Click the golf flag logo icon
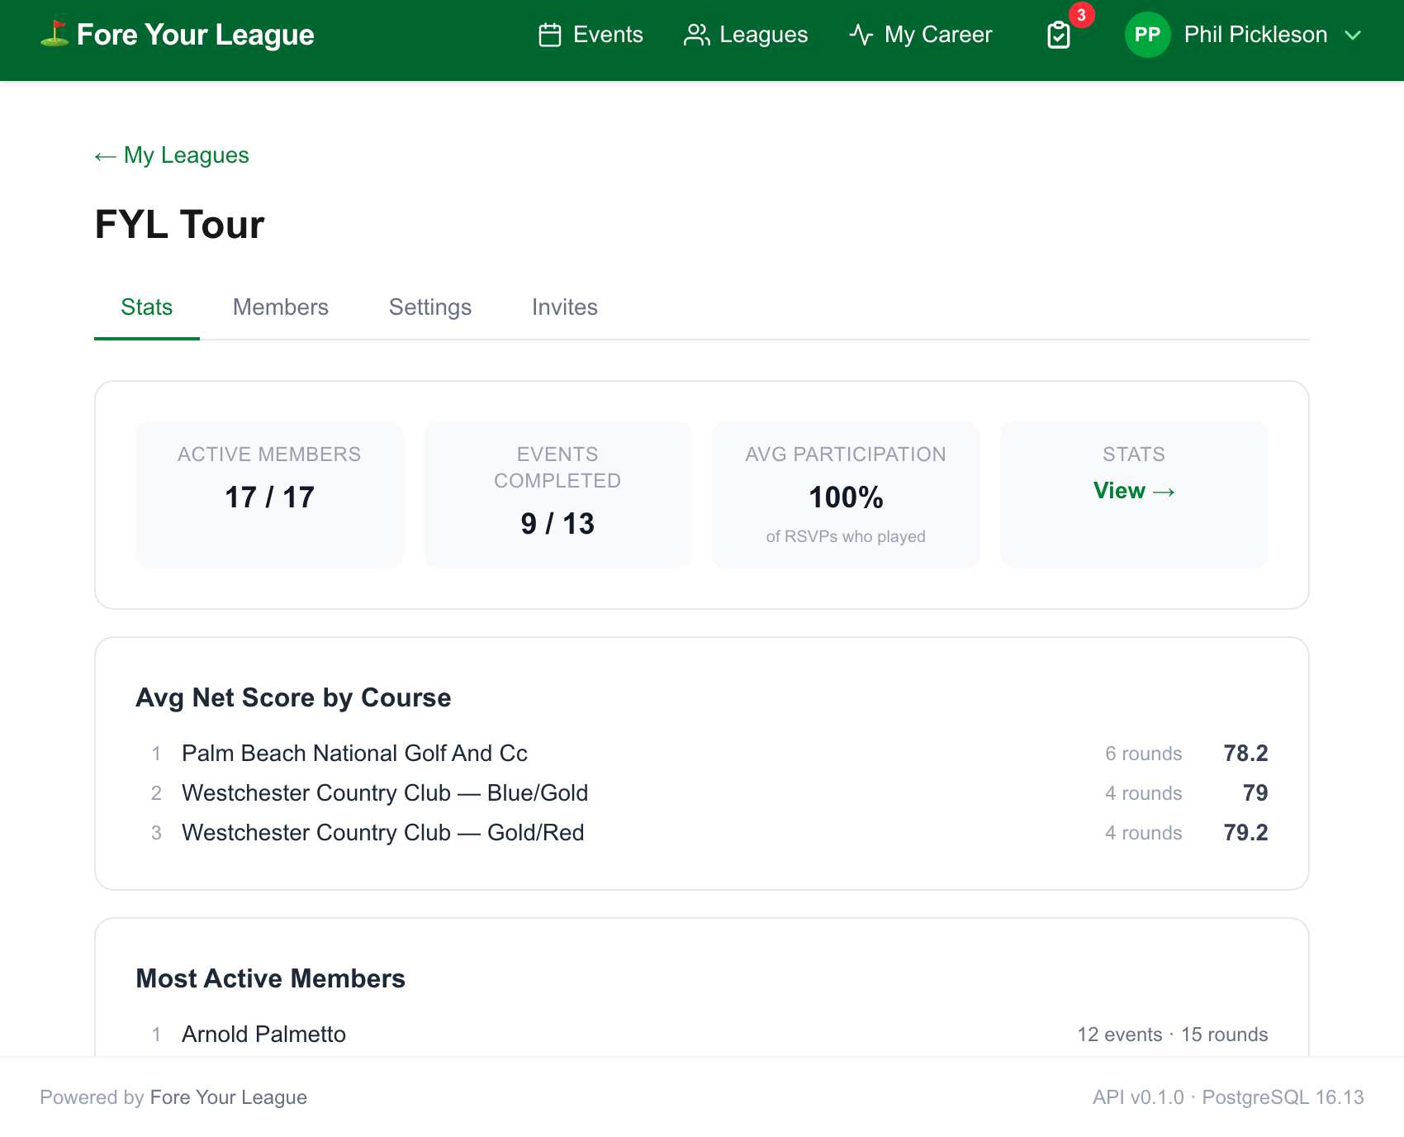Viewport: 1404px width, 1137px height. (55, 34)
